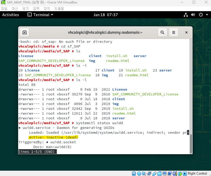
Task: Click the GNOME power icon
Action: click(x=201, y=15)
